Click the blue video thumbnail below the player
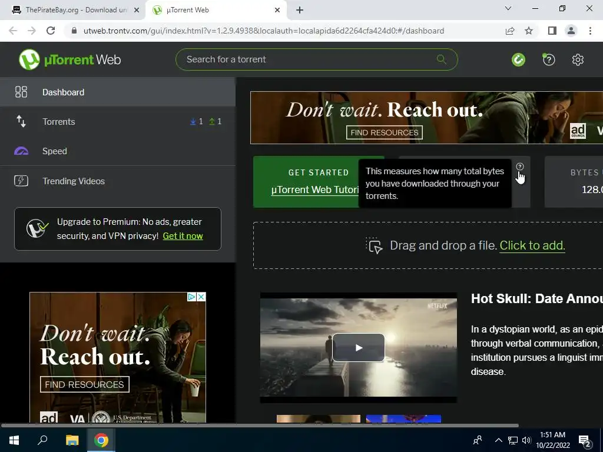This screenshot has height=452, width=603. [x=403, y=418]
